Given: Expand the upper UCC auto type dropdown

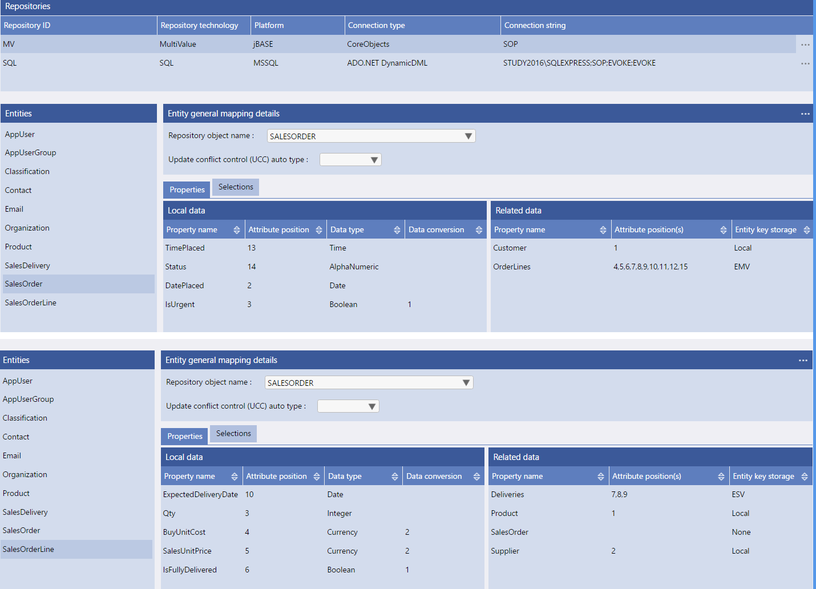Looking at the screenshot, I should 374,160.
